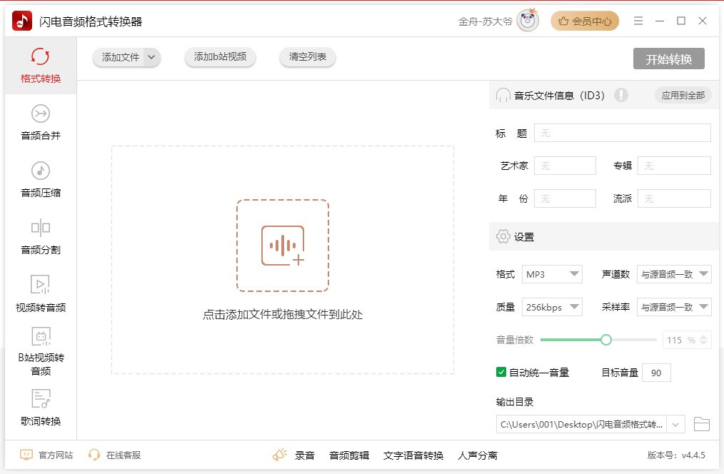Open the 文字语音转换 tool link
Screen dimensions: 724x474
pyautogui.click(x=413, y=455)
